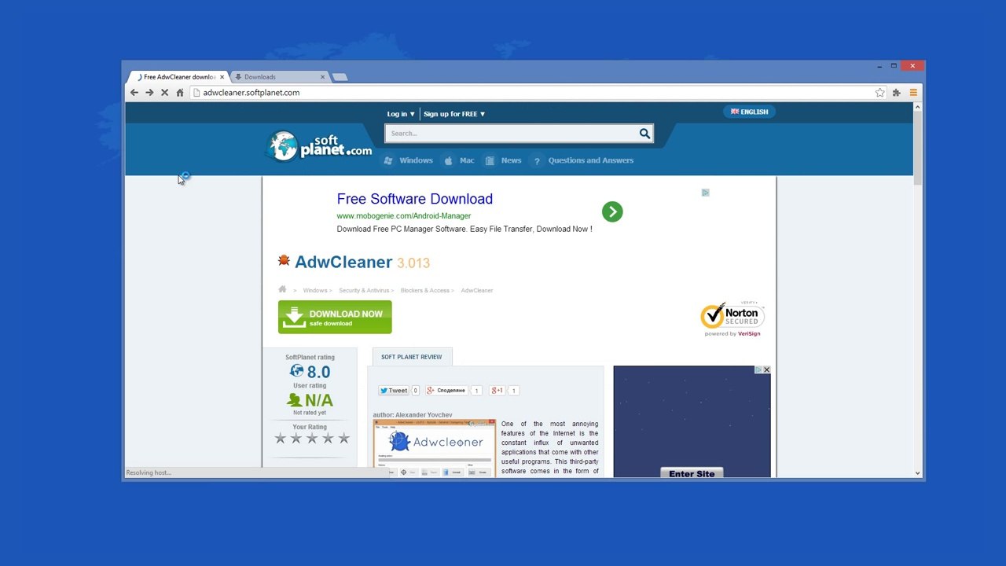
Task: Click the AdwCleaner page title
Action: coord(343,262)
